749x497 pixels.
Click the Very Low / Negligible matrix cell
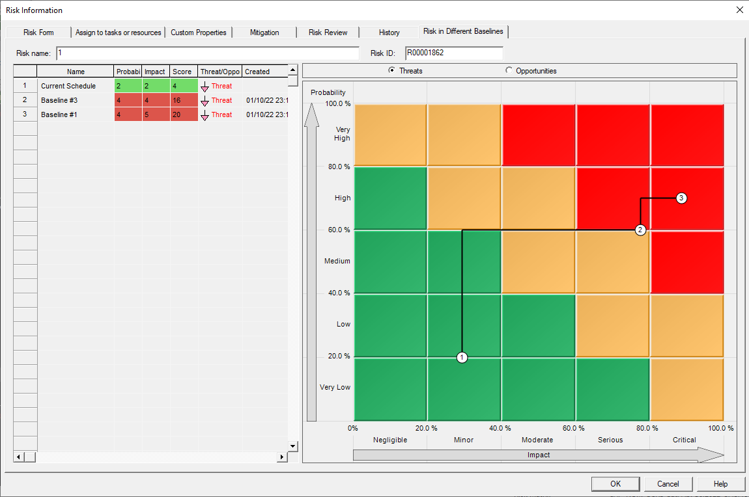tap(390, 389)
